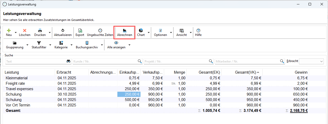Open the Buchungsarchiv button
Image resolution: width=328 pixels, height=124 pixels.
[x=87, y=45]
